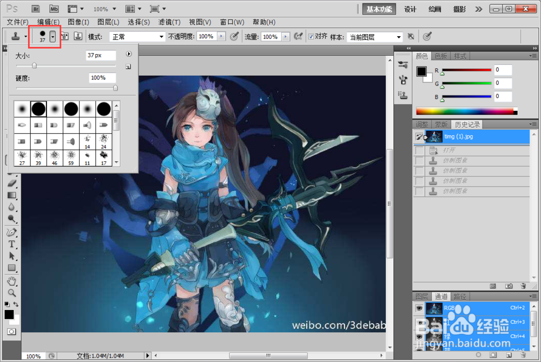Select the Open history state
Image resolution: width=541 pixels, height=362 pixels.
471,150
